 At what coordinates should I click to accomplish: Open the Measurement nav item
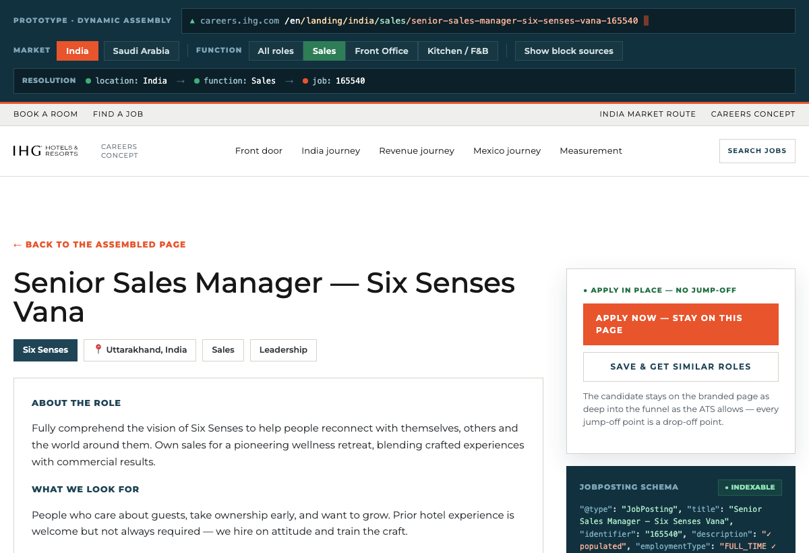click(x=591, y=151)
